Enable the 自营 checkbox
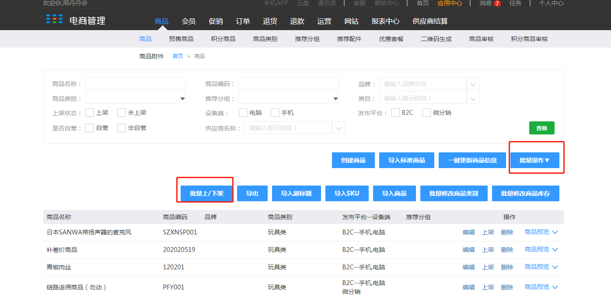Viewport: 611px width, 296px height. click(x=90, y=128)
